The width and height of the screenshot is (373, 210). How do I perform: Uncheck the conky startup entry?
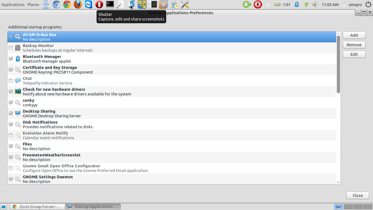point(11,103)
